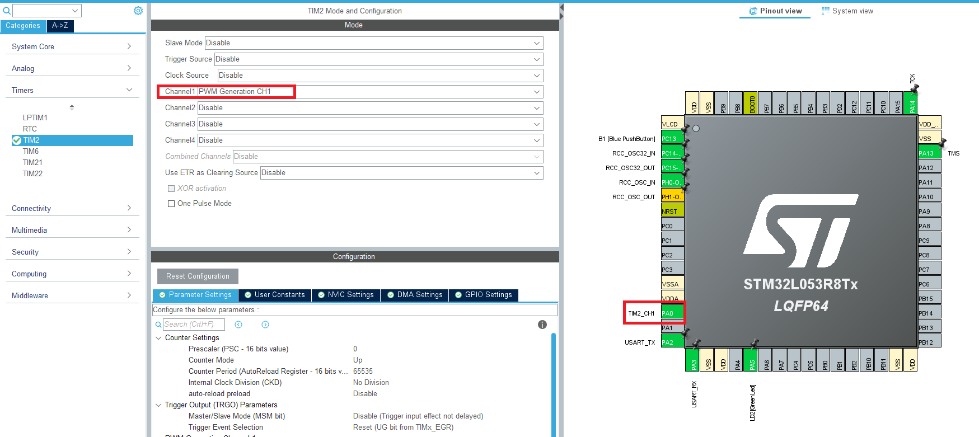Open the Channel1 PWM Generation dropdown
Screen dimensions: 979x437
pyautogui.click(x=369, y=92)
